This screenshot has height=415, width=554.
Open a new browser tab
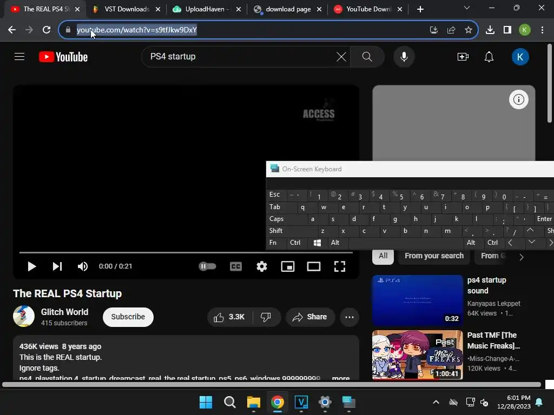point(420,10)
